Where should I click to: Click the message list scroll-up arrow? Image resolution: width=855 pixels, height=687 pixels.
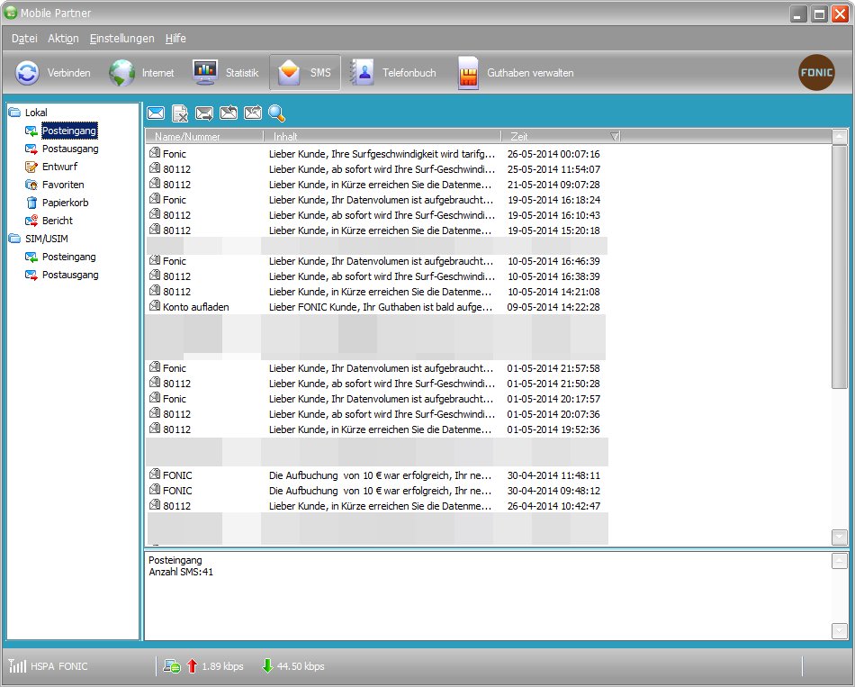tap(840, 137)
